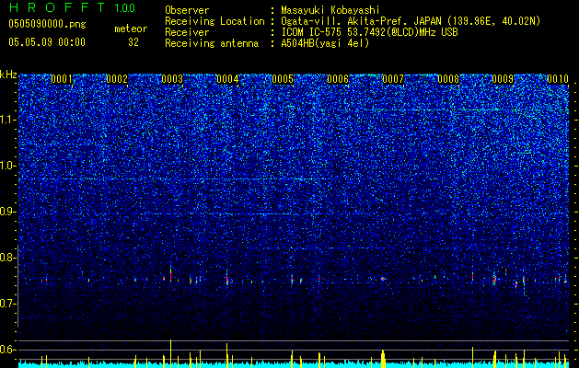The height and width of the screenshot is (368, 579).
Task: Click the 1.1 kHz axis label
Action: (x=8, y=120)
